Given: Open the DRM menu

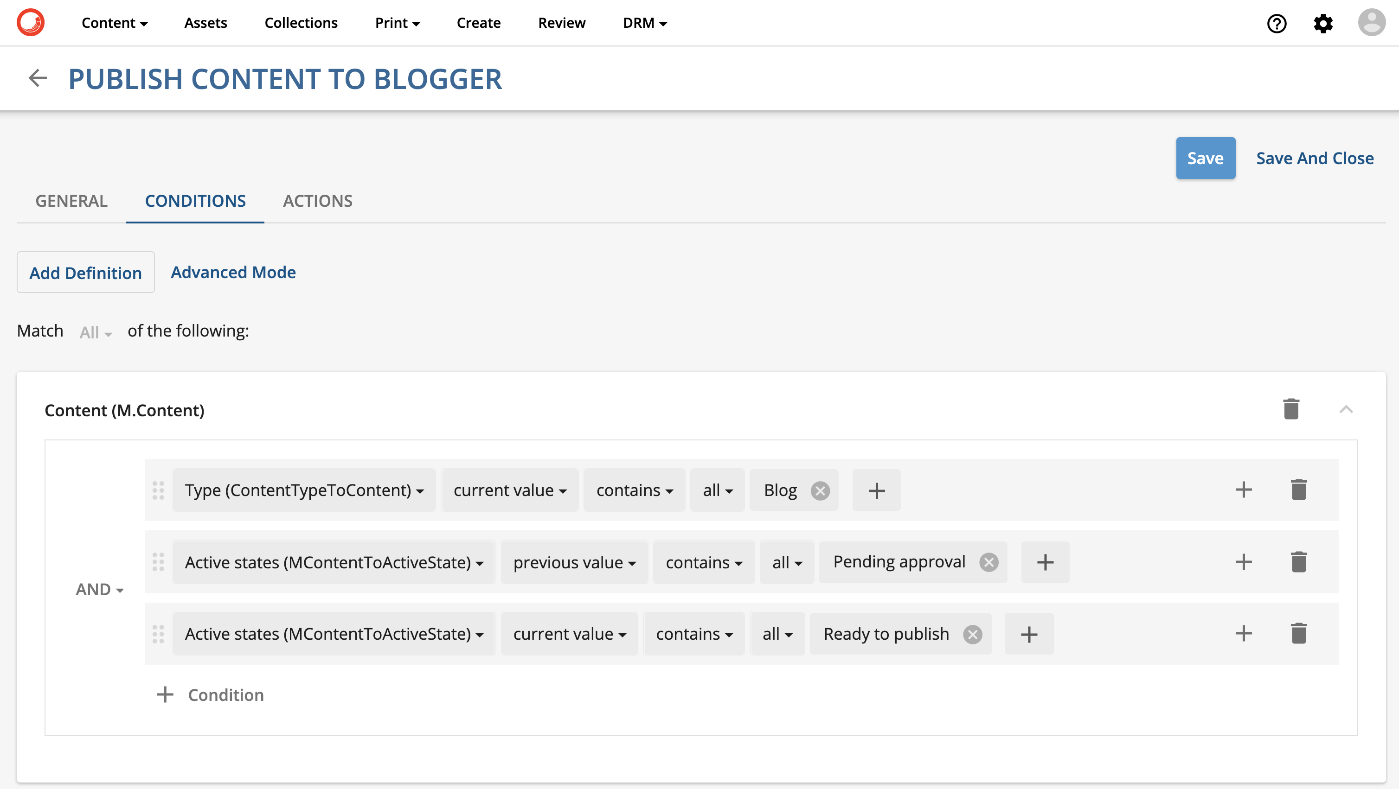Looking at the screenshot, I should [x=645, y=23].
